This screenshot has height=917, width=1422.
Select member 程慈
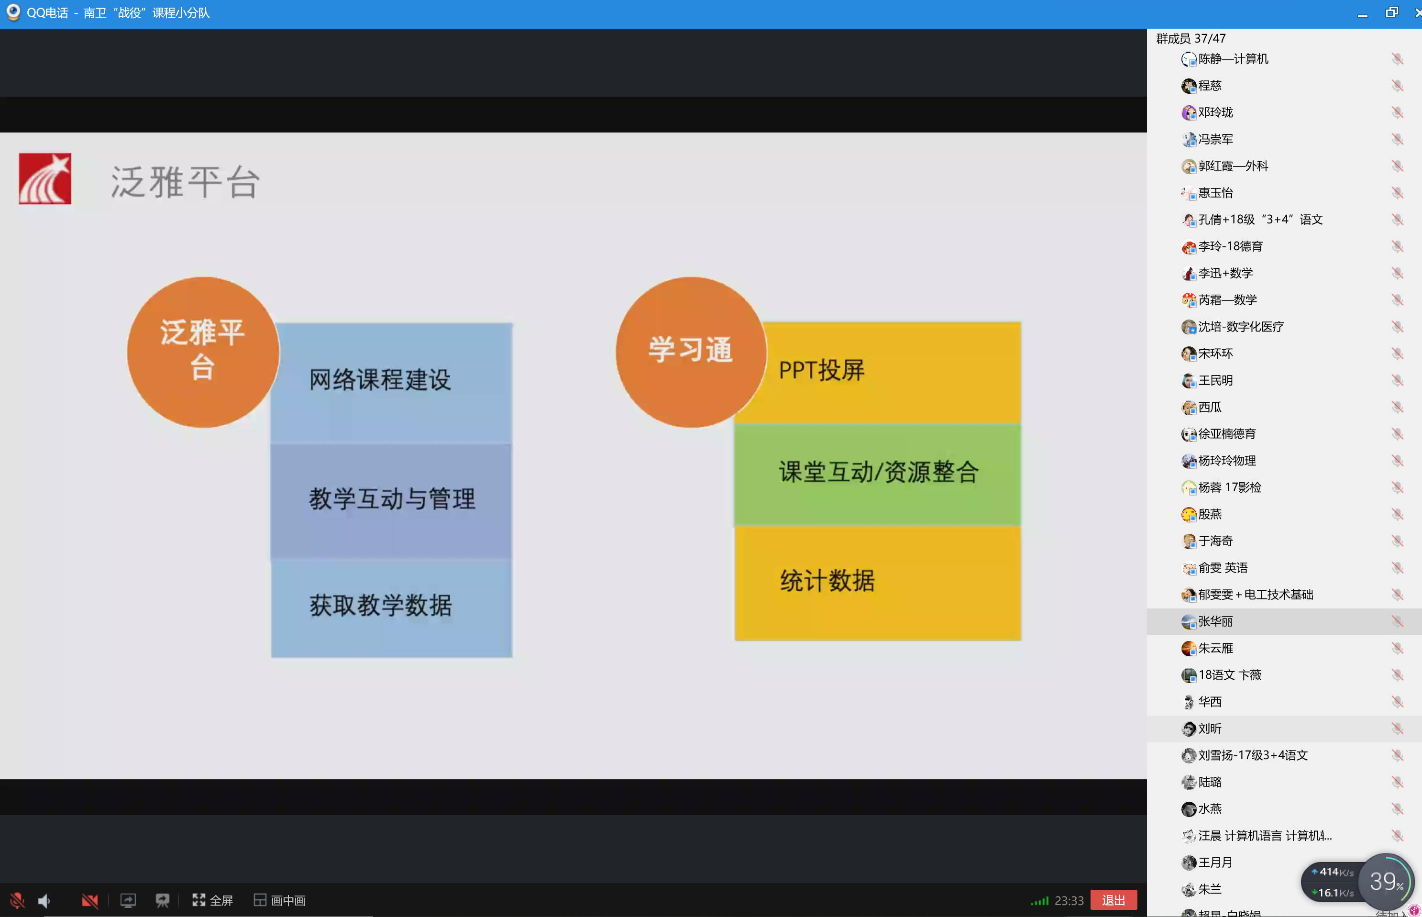coord(1284,86)
